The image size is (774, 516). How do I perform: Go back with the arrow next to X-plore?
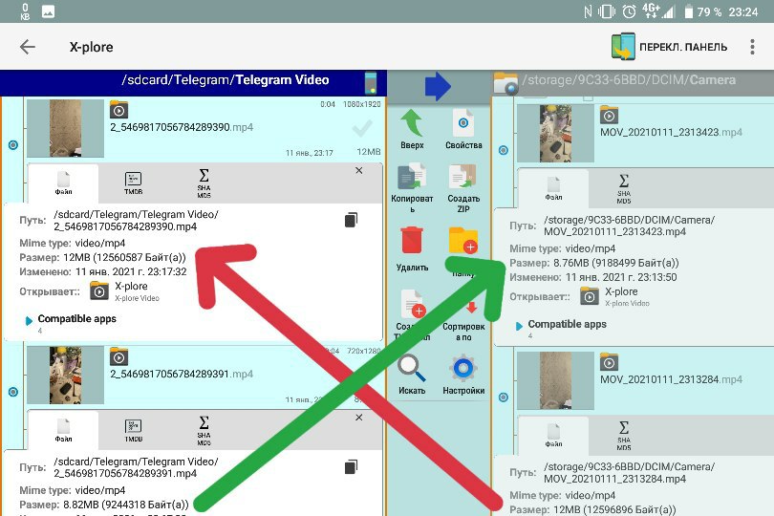click(28, 47)
